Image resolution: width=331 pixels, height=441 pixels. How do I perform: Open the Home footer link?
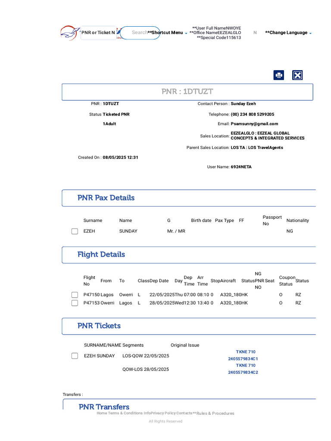(x=102, y=413)
